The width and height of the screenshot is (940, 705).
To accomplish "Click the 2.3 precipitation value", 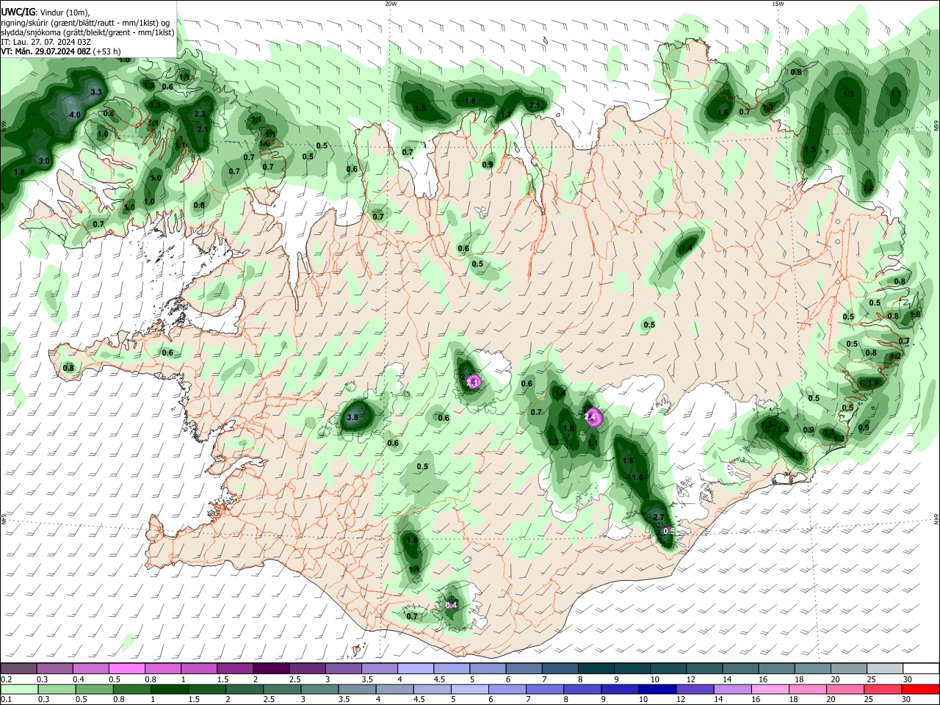I will 200,114.
